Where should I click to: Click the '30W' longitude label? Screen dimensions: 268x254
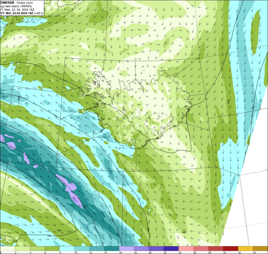[x=19, y=99]
